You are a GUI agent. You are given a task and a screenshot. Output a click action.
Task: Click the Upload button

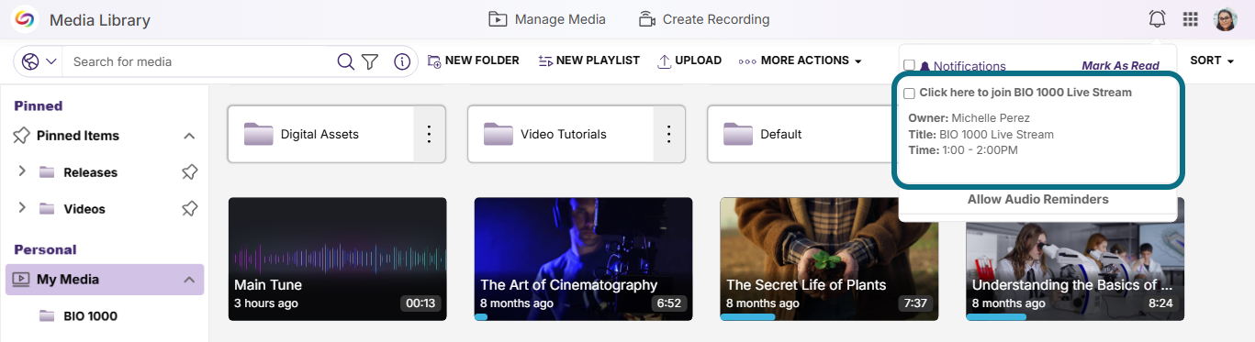(x=689, y=61)
